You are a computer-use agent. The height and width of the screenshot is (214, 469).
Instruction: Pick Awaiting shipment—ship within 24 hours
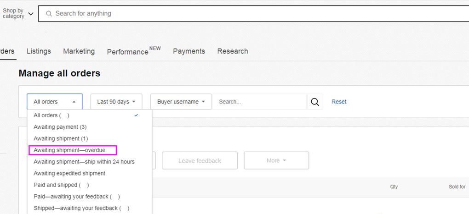(84, 162)
